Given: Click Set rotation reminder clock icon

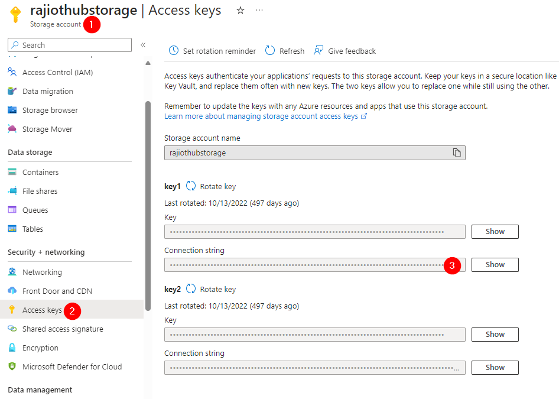Looking at the screenshot, I should [174, 51].
